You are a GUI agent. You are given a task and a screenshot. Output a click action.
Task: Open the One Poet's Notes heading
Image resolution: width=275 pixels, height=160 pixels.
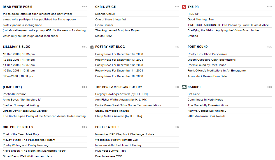click(x=18, y=127)
